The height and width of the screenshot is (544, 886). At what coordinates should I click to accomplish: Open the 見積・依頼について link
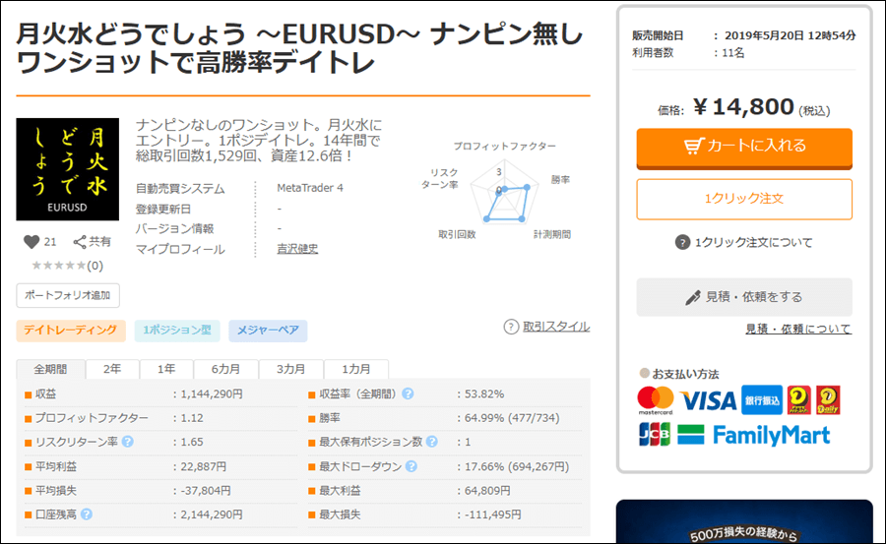pos(797,329)
